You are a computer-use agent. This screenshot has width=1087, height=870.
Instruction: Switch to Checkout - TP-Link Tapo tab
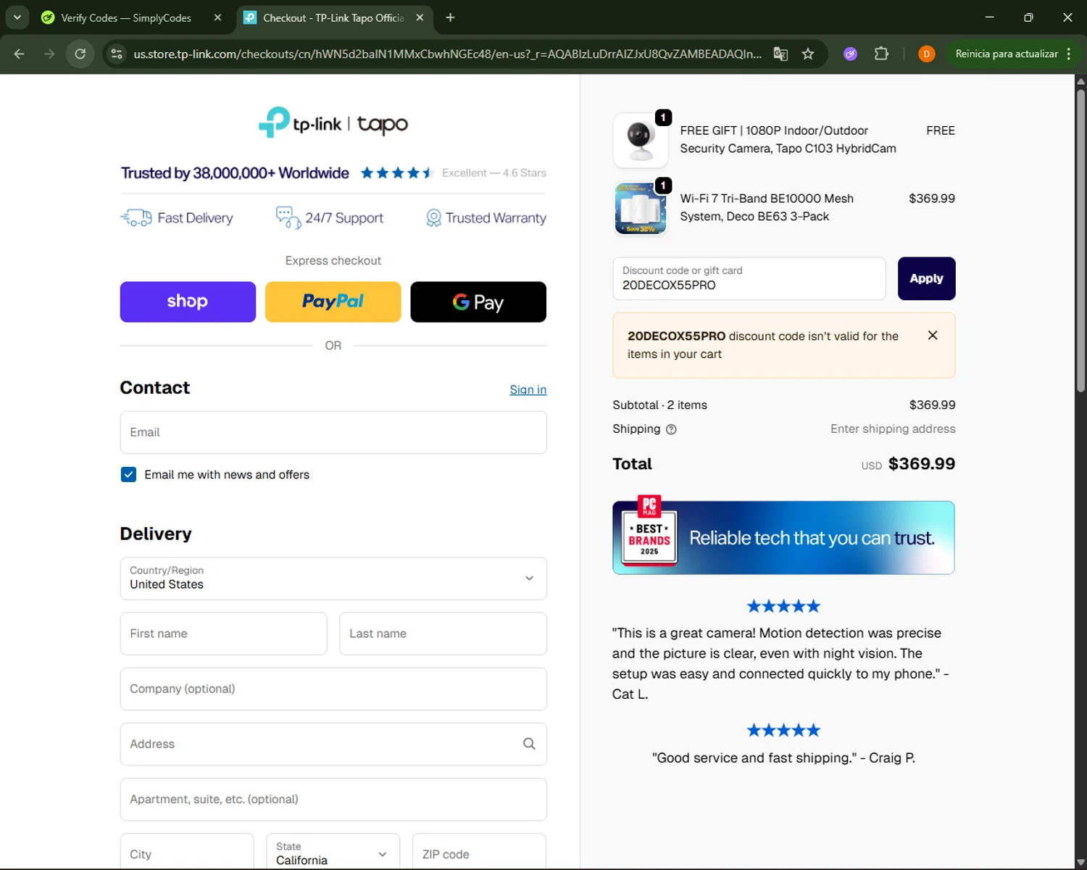point(333,17)
